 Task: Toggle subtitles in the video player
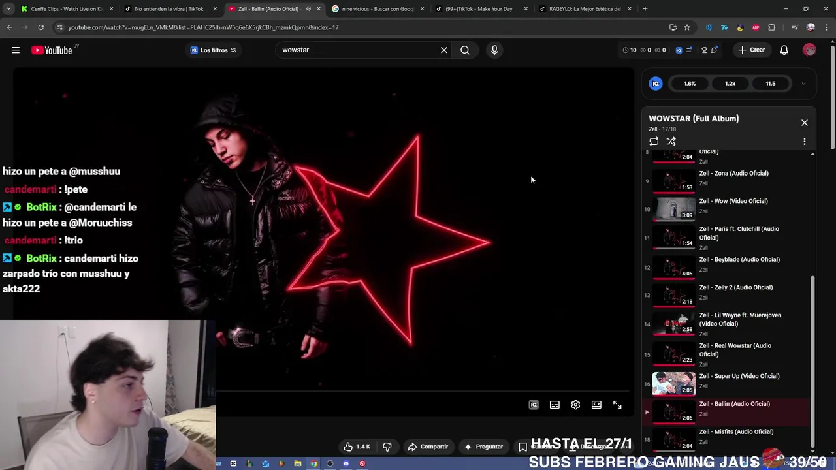pos(555,405)
